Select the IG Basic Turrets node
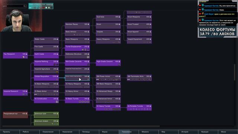 (77, 100)
